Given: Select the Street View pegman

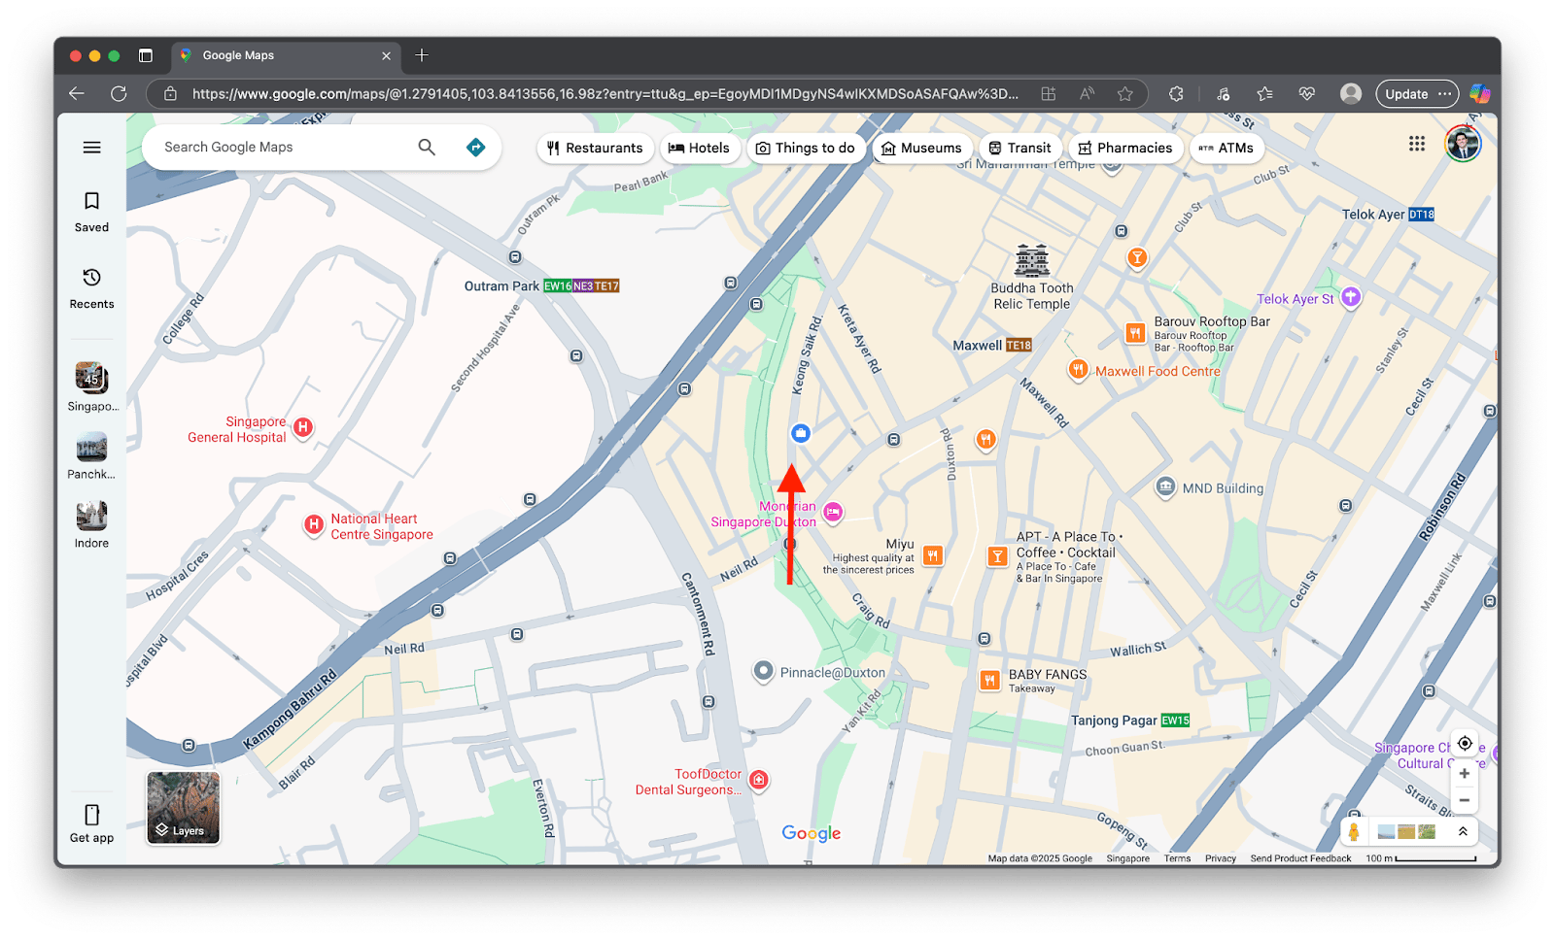Looking at the screenshot, I should (1354, 832).
